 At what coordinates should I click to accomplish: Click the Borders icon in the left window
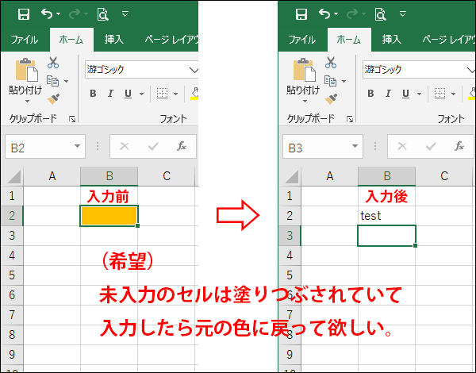coord(162,94)
